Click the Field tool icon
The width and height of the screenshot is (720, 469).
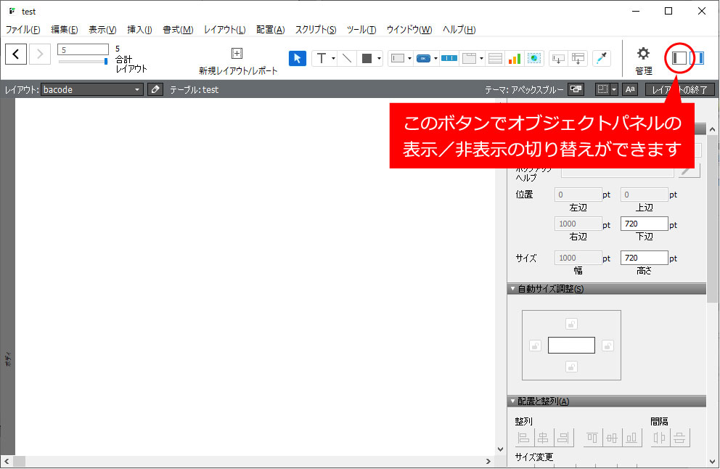coord(558,58)
